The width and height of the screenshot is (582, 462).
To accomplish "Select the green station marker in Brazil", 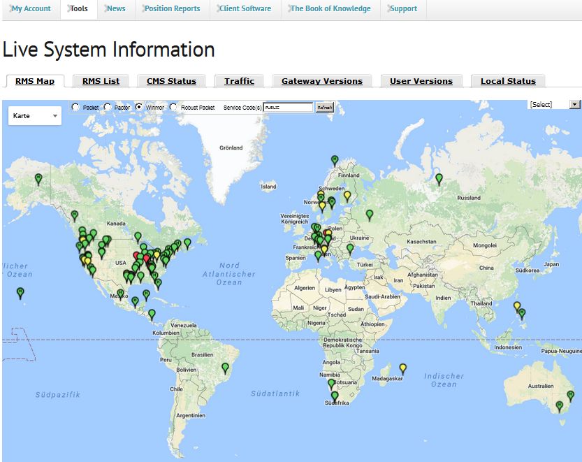I will pos(225,367).
